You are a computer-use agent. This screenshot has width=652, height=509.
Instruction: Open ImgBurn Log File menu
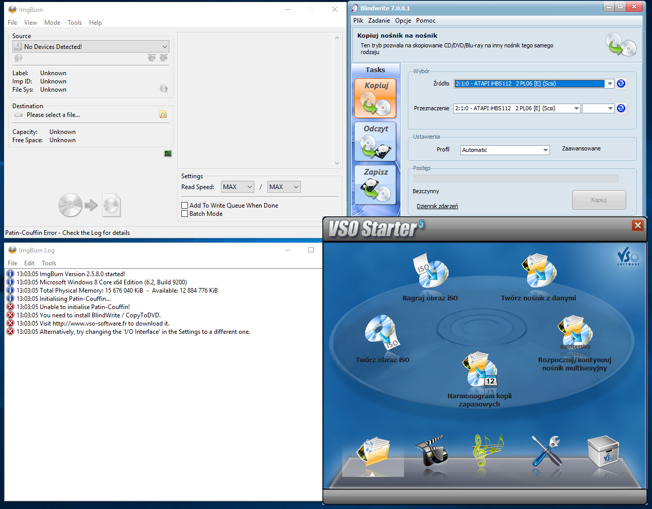12,263
